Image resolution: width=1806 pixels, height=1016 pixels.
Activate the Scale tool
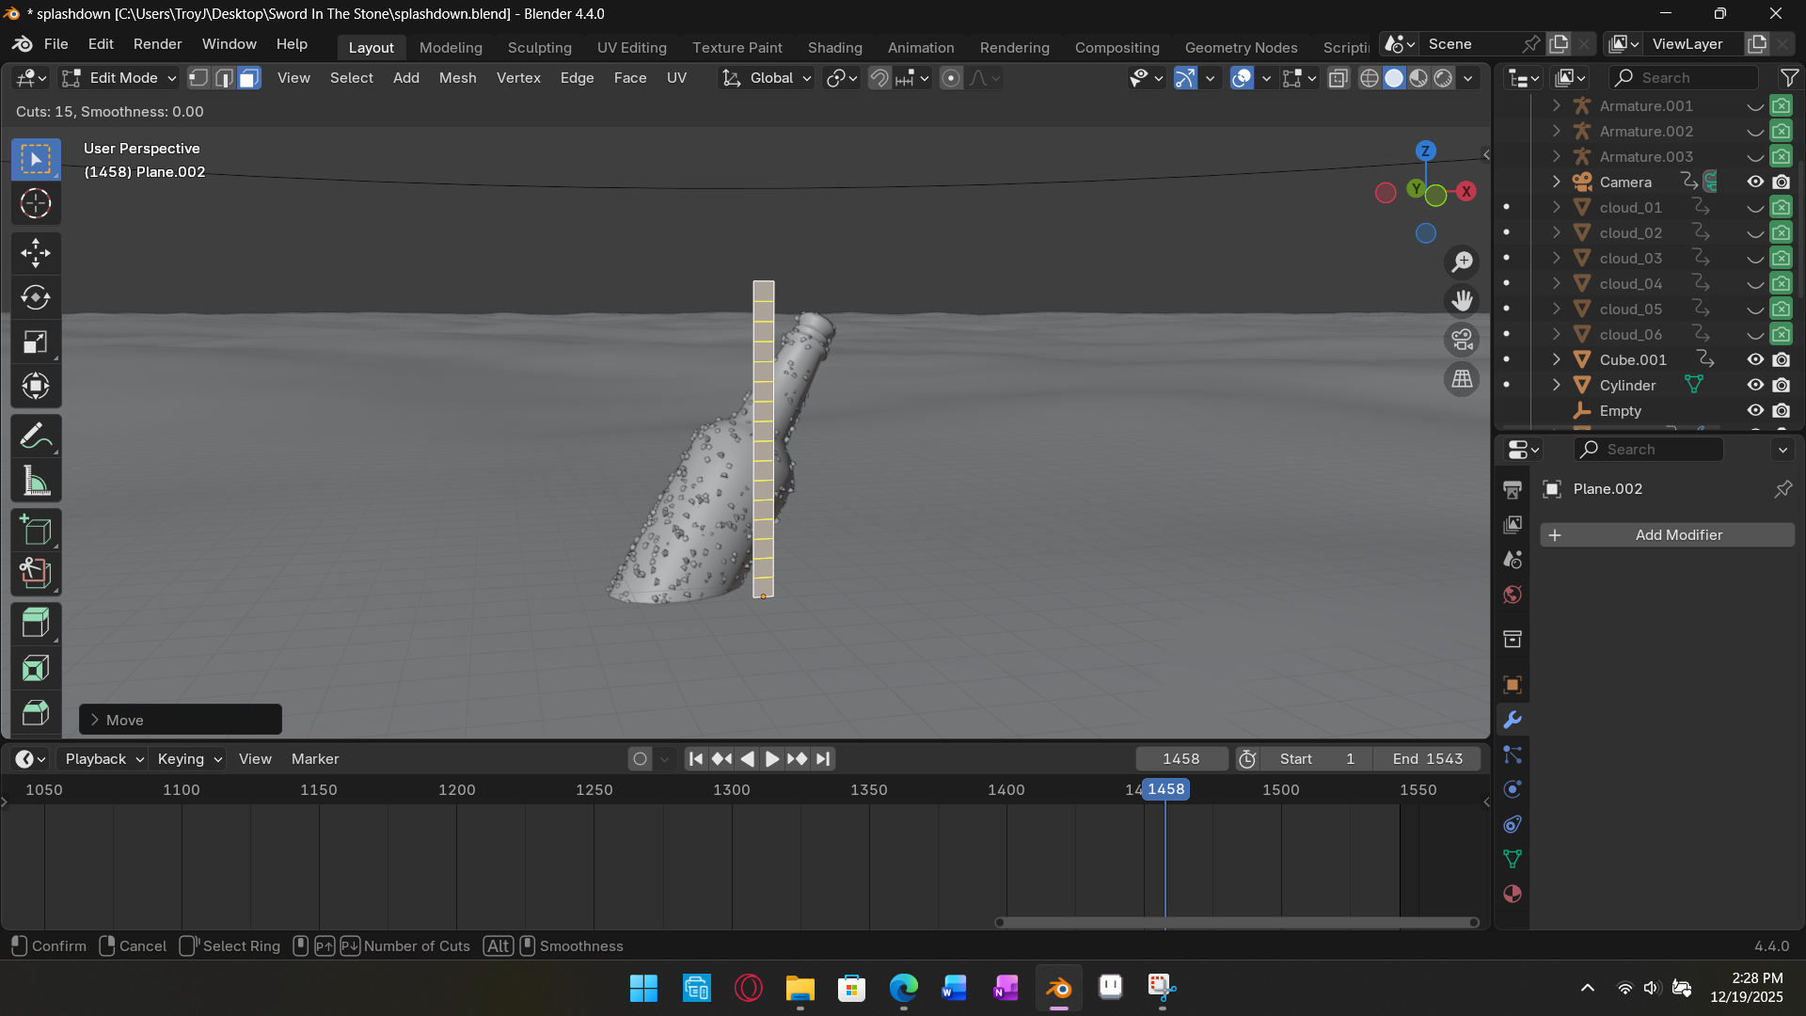[36, 342]
